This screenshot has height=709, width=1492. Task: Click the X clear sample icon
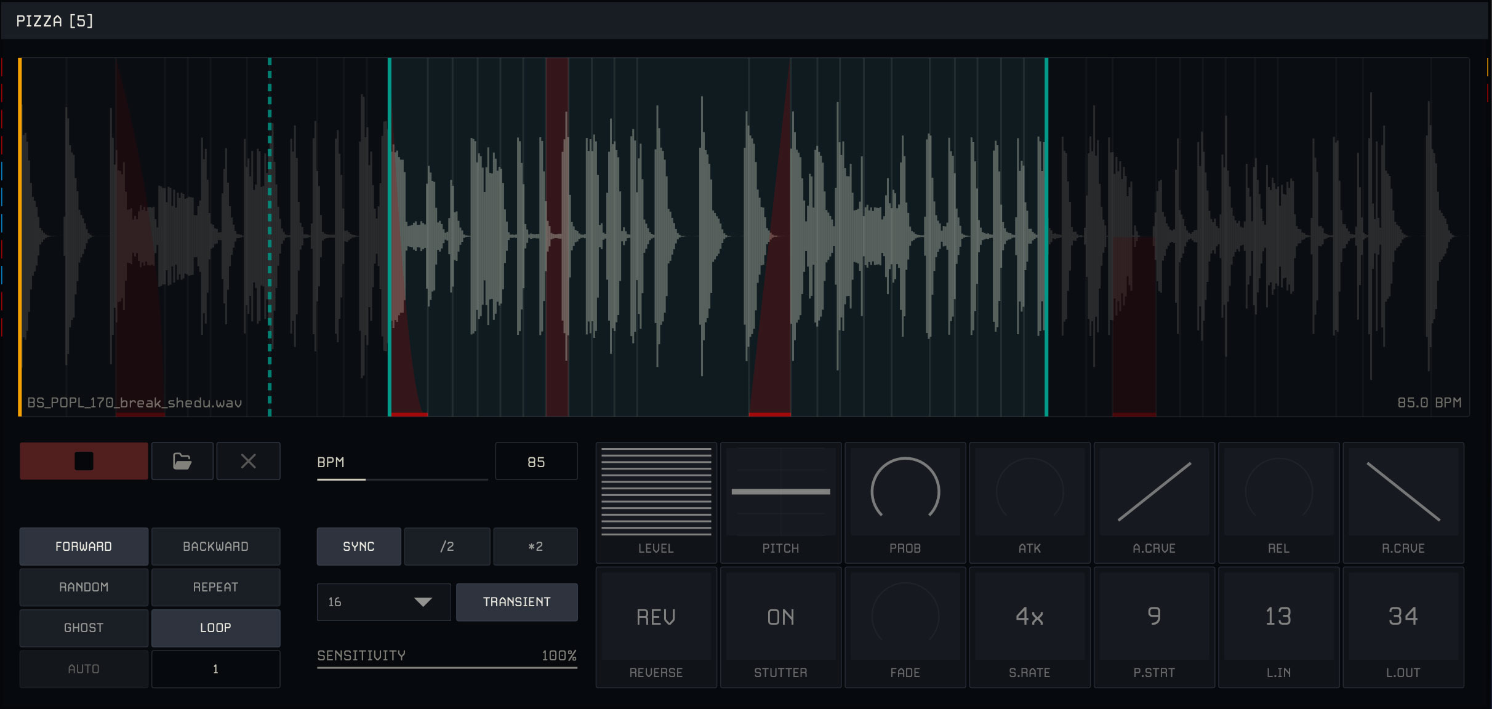coord(248,461)
